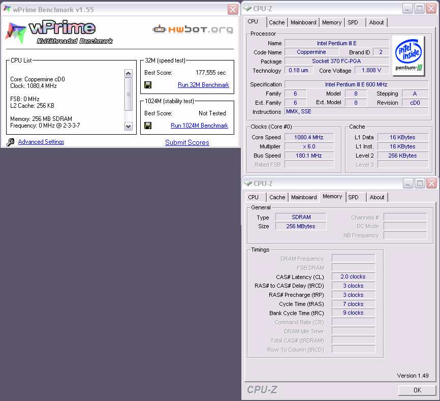Viewport: 440px width, 401px height.
Task: Select Memory tab in bottom CPU-Z window
Action: point(332,196)
